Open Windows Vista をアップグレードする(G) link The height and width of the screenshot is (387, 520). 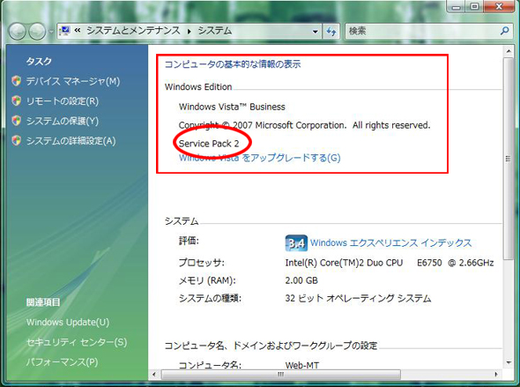260,158
